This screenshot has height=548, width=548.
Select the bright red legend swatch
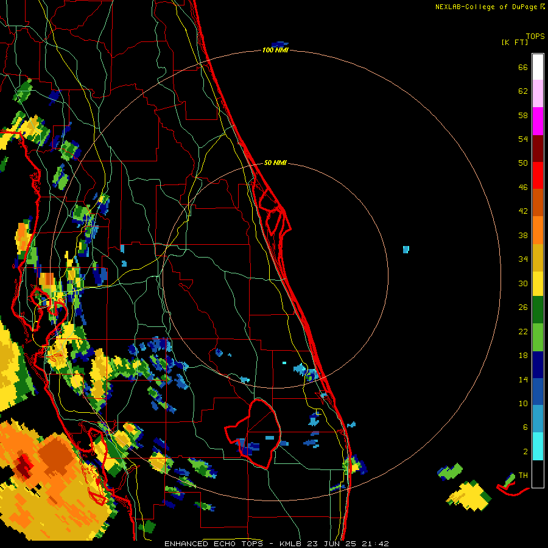(x=538, y=175)
